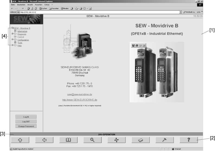Click the save disk icon above device image
Viewport: 215px width, 151px height.
(x=133, y=45)
